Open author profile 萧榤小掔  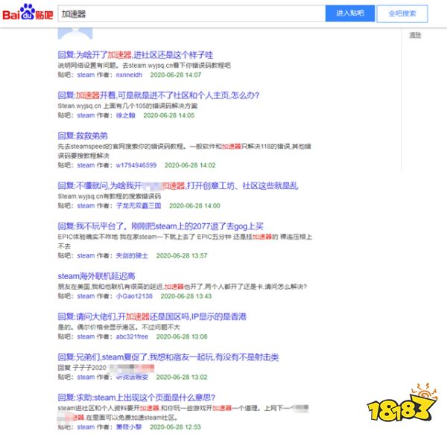(x=129, y=427)
